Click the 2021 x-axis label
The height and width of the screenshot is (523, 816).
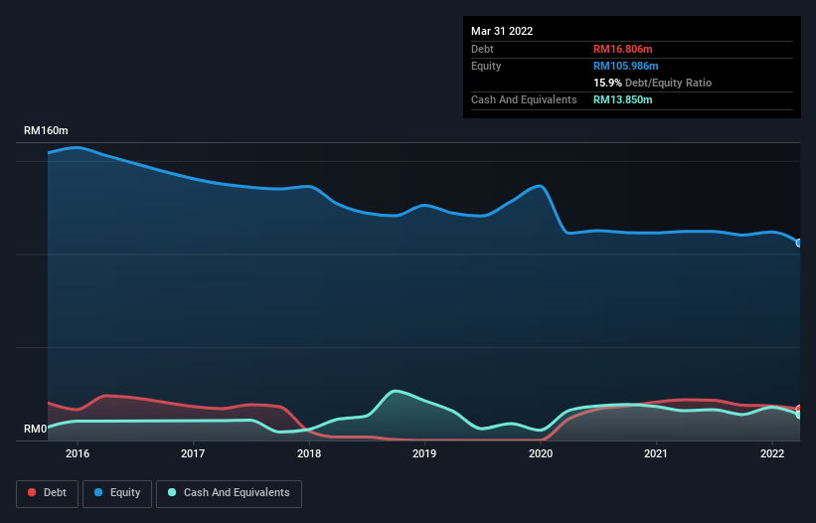click(656, 453)
